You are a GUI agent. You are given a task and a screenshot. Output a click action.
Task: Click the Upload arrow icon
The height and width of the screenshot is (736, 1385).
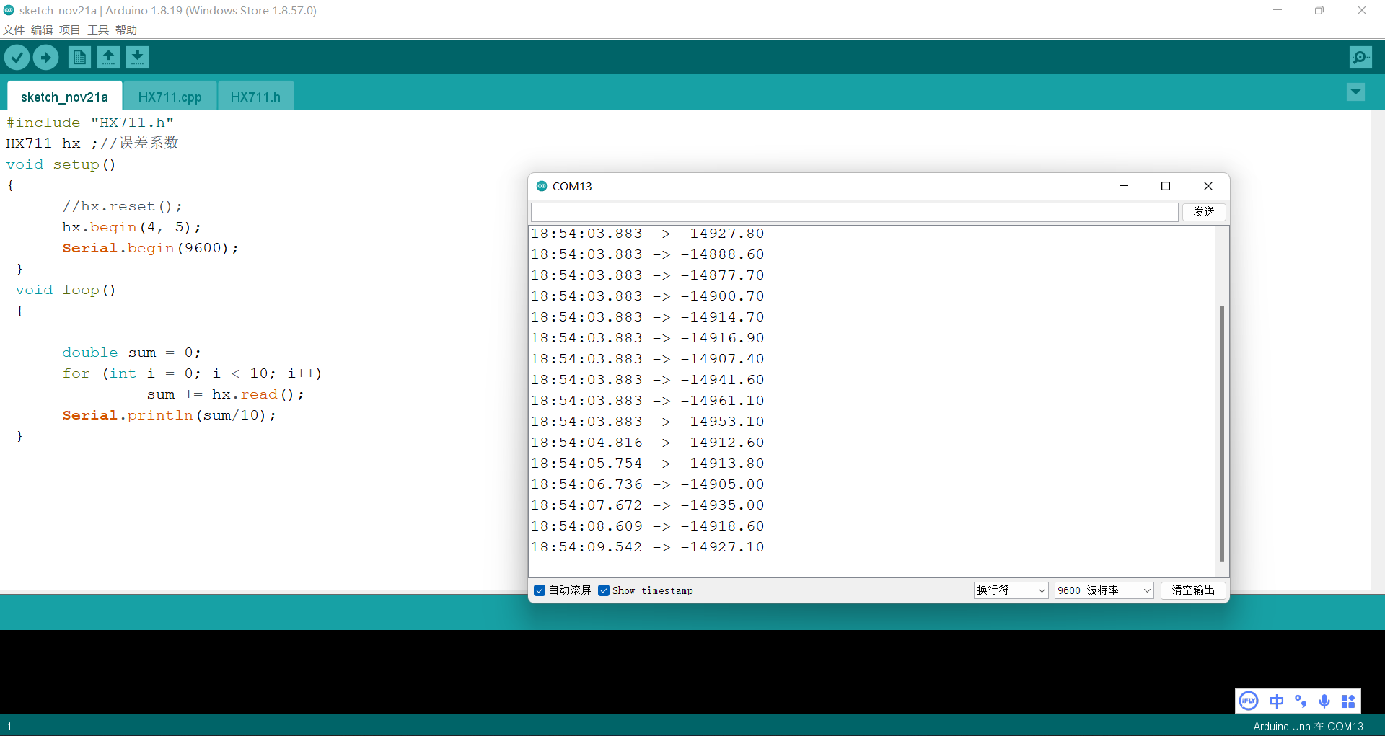tap(45, 57)
